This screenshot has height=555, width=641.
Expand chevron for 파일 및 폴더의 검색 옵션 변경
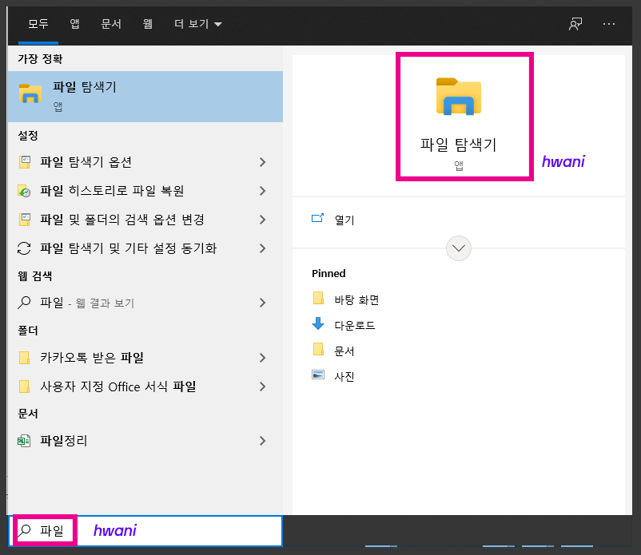tap(263, 220)
